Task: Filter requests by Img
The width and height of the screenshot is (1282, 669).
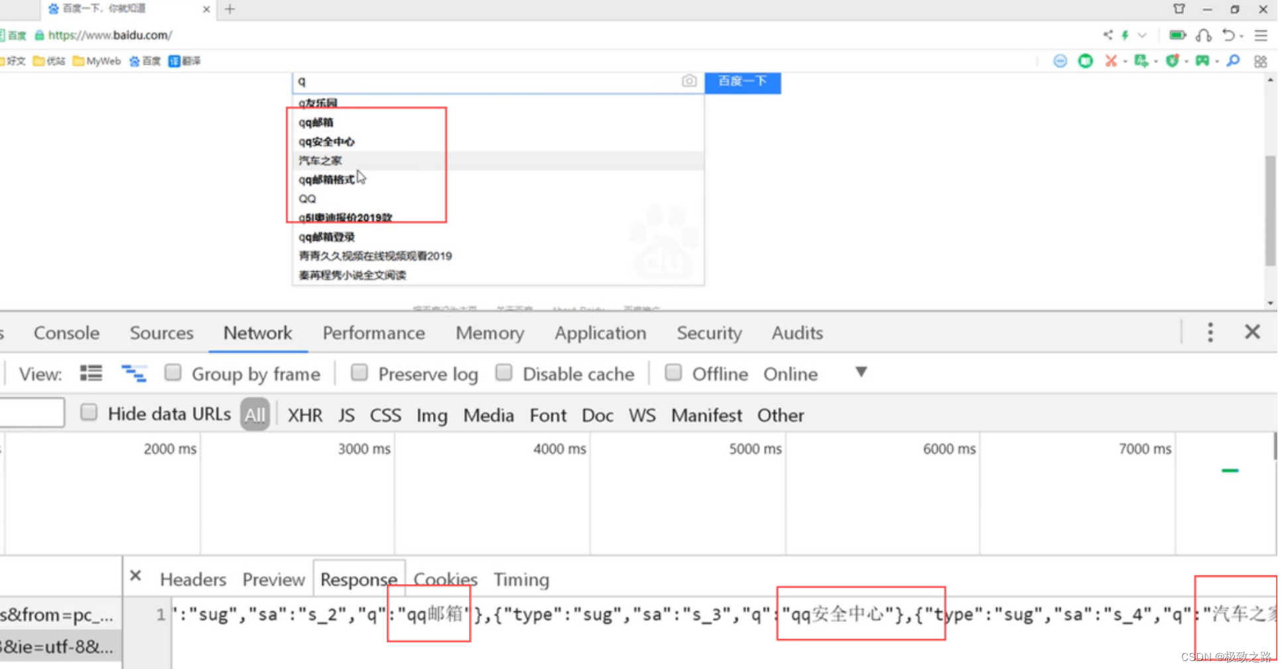Action: coord(432,416)
